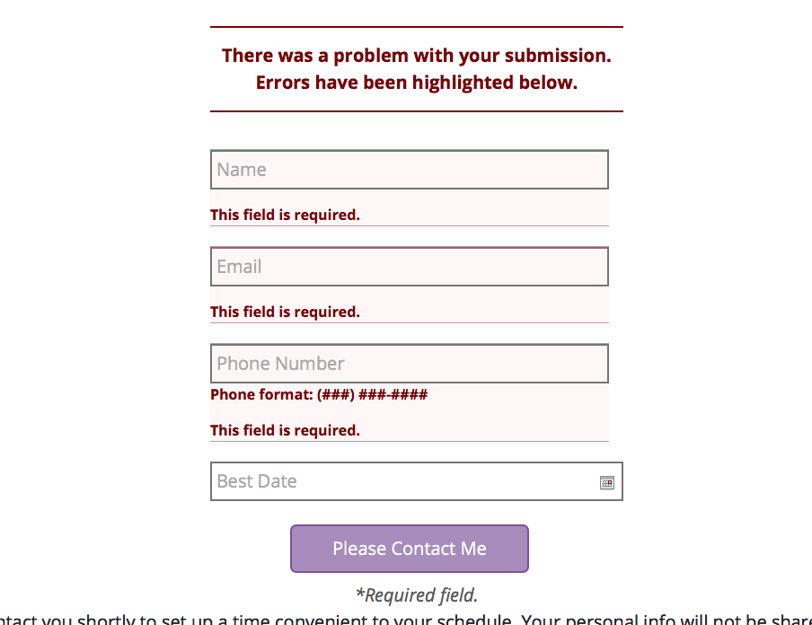
Task: Click the Name input field
Action: 409,170
